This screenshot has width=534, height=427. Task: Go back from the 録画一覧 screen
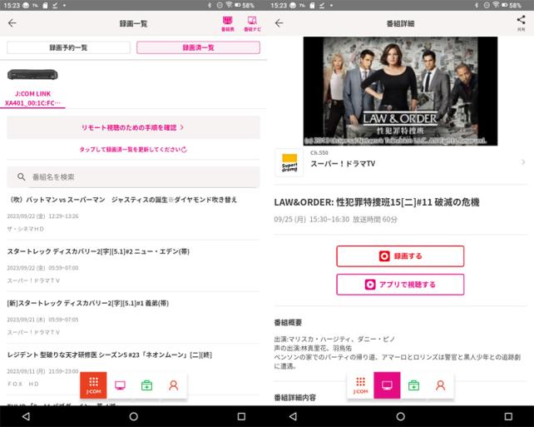[x=12, y=23]
